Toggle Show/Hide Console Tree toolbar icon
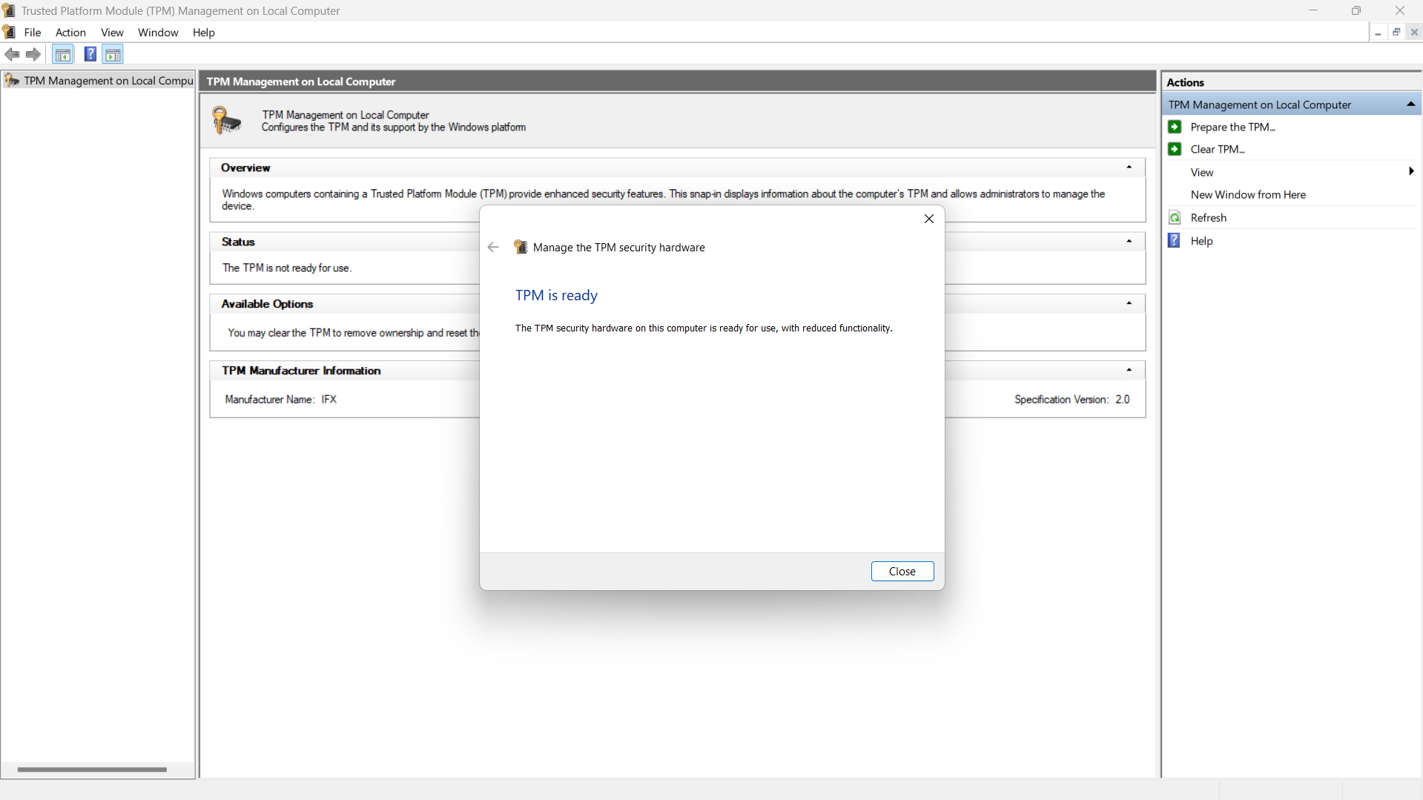Image resolution: width=1423 pixels, height=800 pixels. pyautogui.click(x=63, y=54)
